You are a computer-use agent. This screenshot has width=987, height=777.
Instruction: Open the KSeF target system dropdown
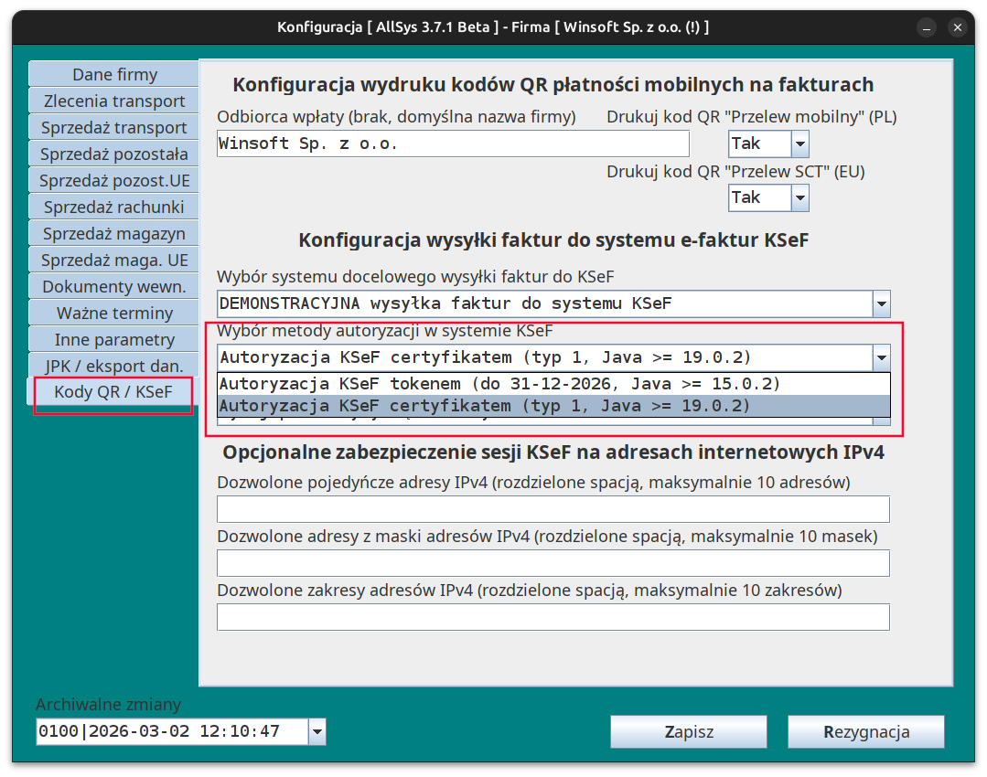coord(881,304)
